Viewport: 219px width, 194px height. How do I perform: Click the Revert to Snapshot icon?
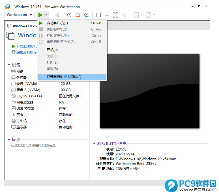pos(78,15)
